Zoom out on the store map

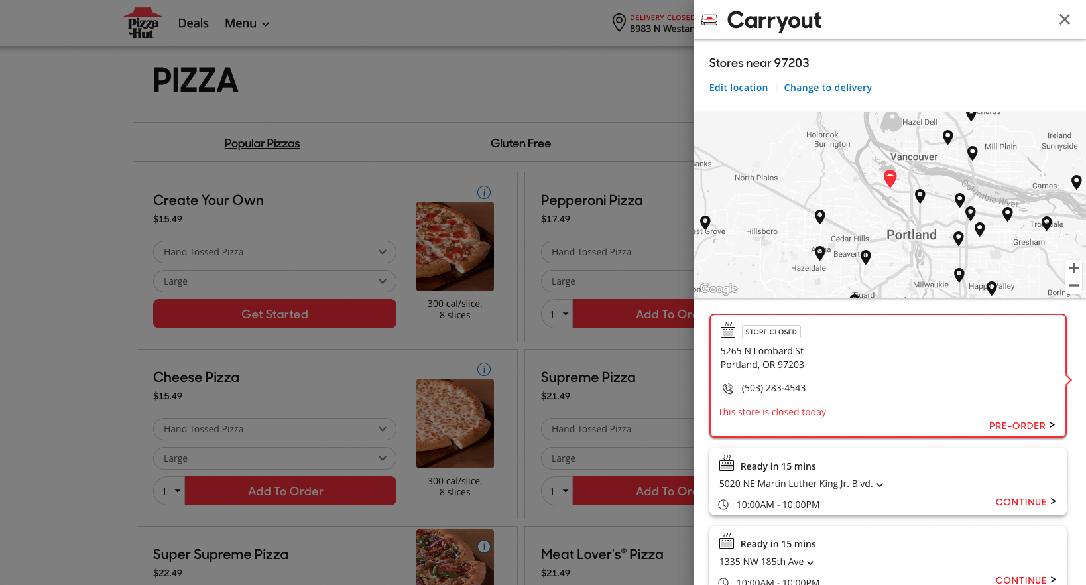1074,285
